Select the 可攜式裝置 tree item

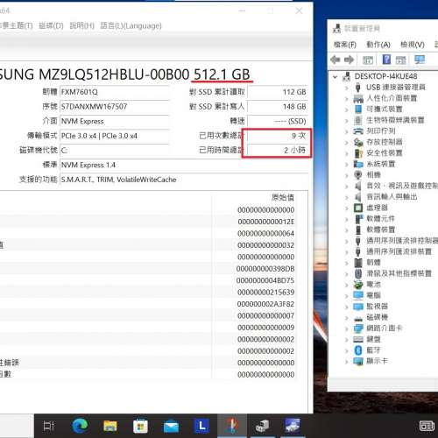[x=385, y=109]
